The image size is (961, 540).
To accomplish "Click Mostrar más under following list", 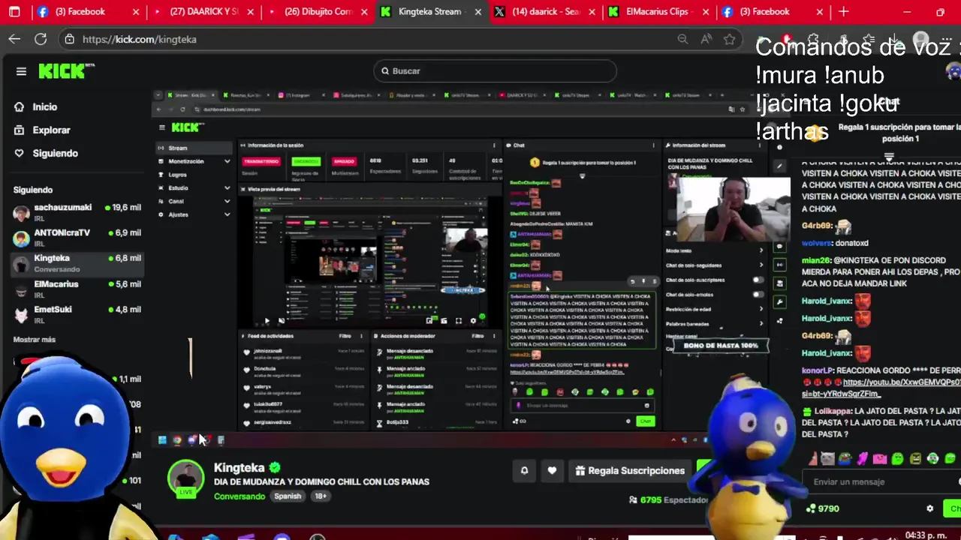I will pos(35,340).
